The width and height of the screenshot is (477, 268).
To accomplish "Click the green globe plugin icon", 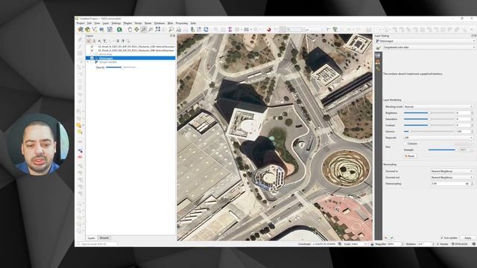I will point(119,30).
